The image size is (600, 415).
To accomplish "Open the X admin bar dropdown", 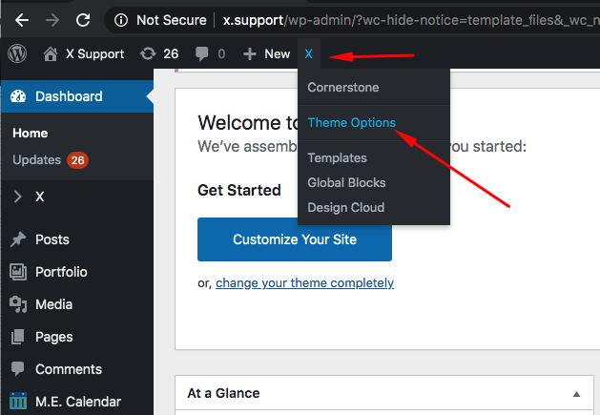I will pyautogui.click(x=309, y=54).
